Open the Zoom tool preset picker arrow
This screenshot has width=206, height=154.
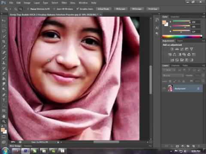10,9
